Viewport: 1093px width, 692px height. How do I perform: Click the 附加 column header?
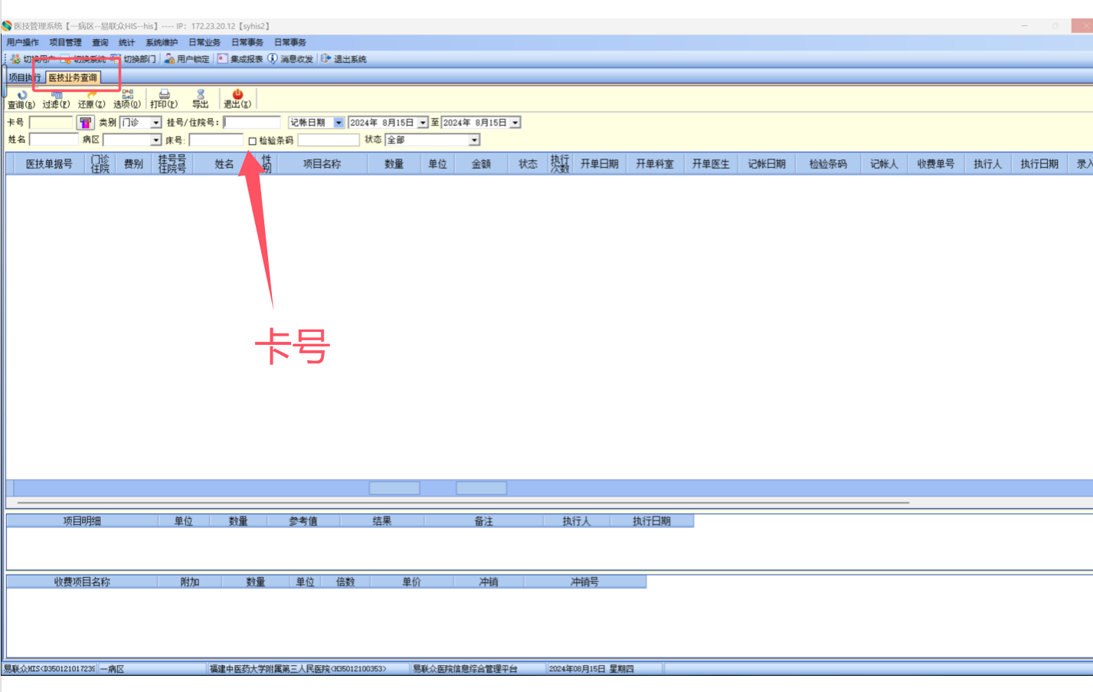coord(190,582)
